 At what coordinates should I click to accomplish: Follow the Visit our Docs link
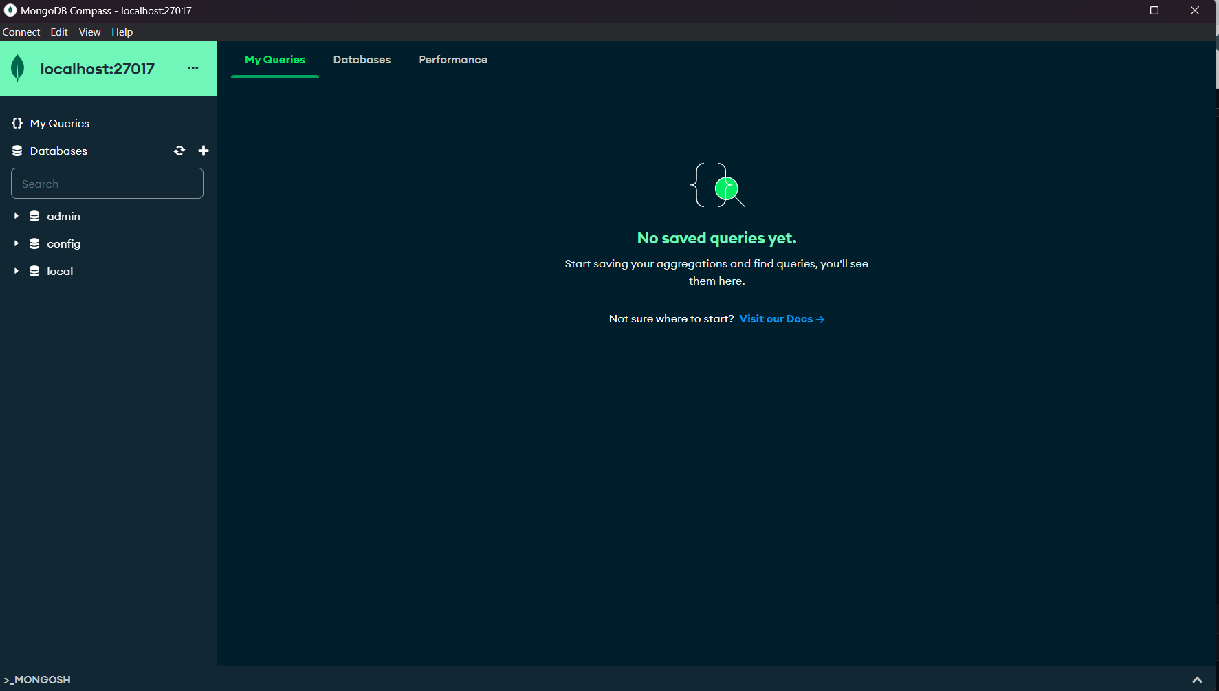pos(780,319)
